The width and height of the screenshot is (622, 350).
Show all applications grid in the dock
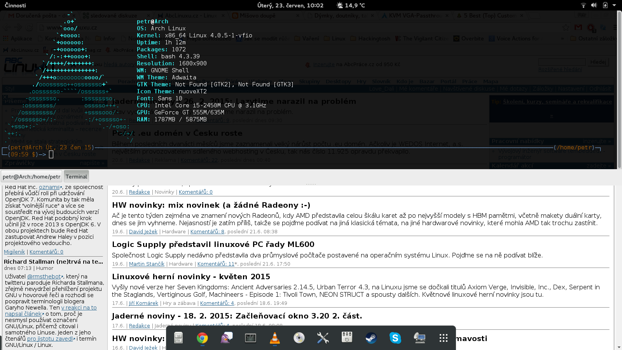[x=444, y=338]
